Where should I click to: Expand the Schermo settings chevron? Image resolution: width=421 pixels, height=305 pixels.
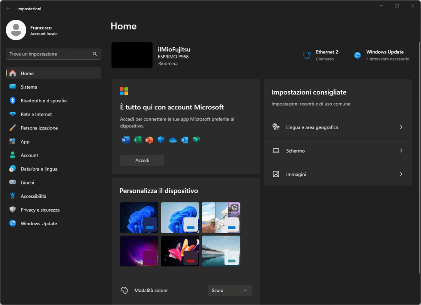(401, 151)
